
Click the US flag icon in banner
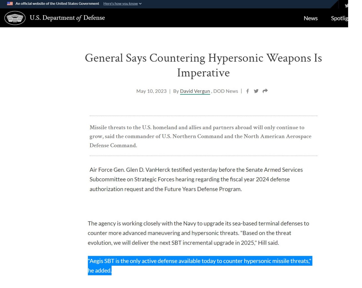point(10,4)
